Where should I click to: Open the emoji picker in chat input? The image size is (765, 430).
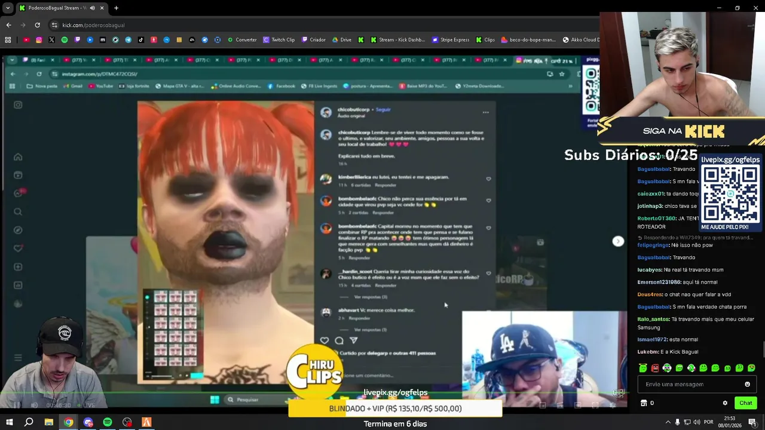click(x=747, y=384)
